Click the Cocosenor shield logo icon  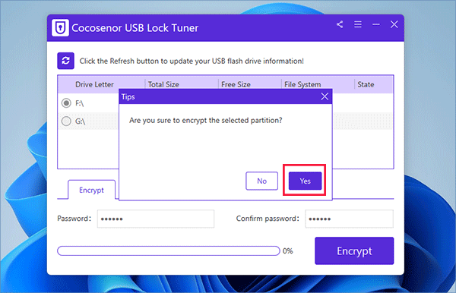[60, 28]
